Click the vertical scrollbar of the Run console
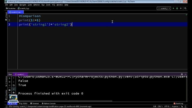Image resolution: width=192 pixels, height=108 pixels. [x=187, y=89]
